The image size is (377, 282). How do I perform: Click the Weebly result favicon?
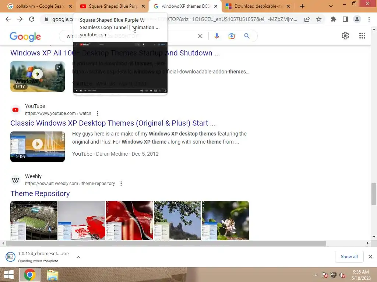click(x=15, y=180)
